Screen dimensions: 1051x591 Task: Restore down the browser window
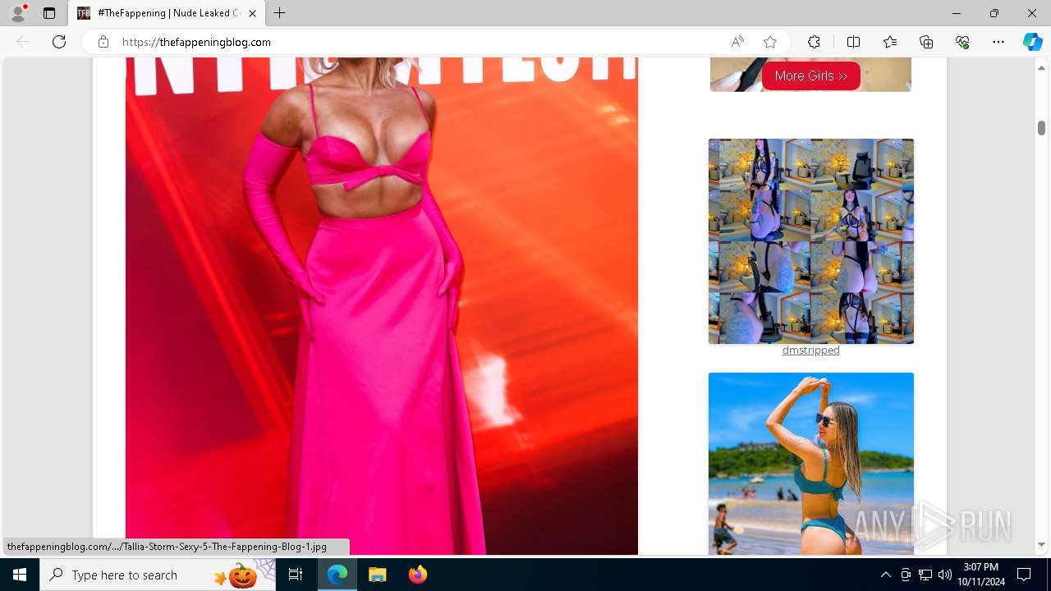[x=994, y=13]
